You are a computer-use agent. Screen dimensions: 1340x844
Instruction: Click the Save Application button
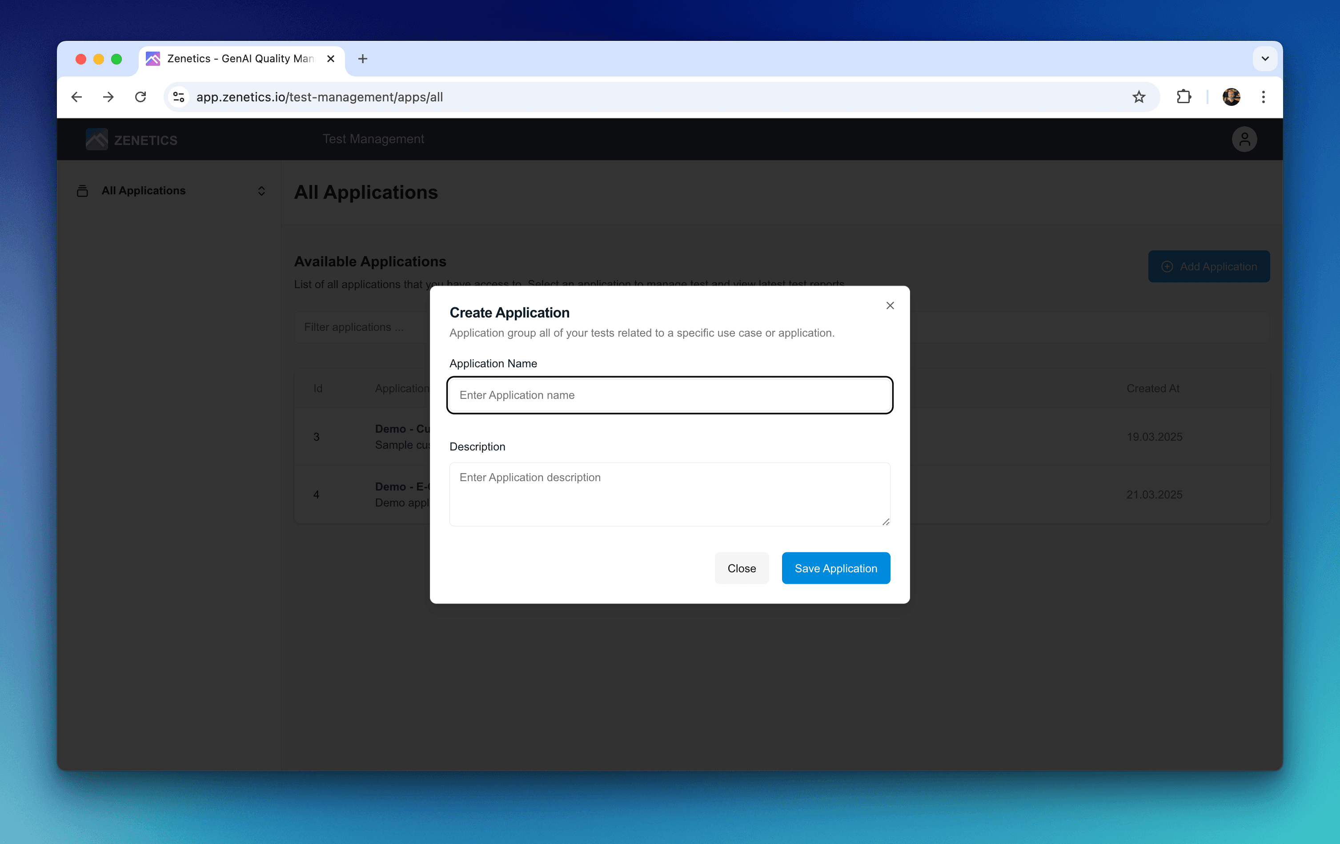pyautogui.click(x=835, y=568)
